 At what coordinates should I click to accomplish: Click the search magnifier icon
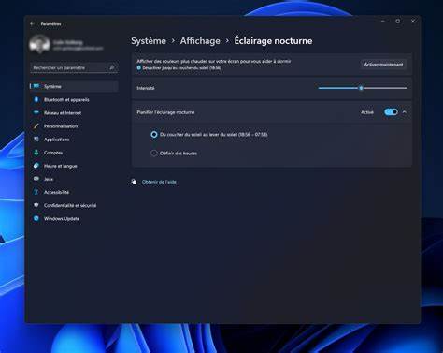click(112, 67)
